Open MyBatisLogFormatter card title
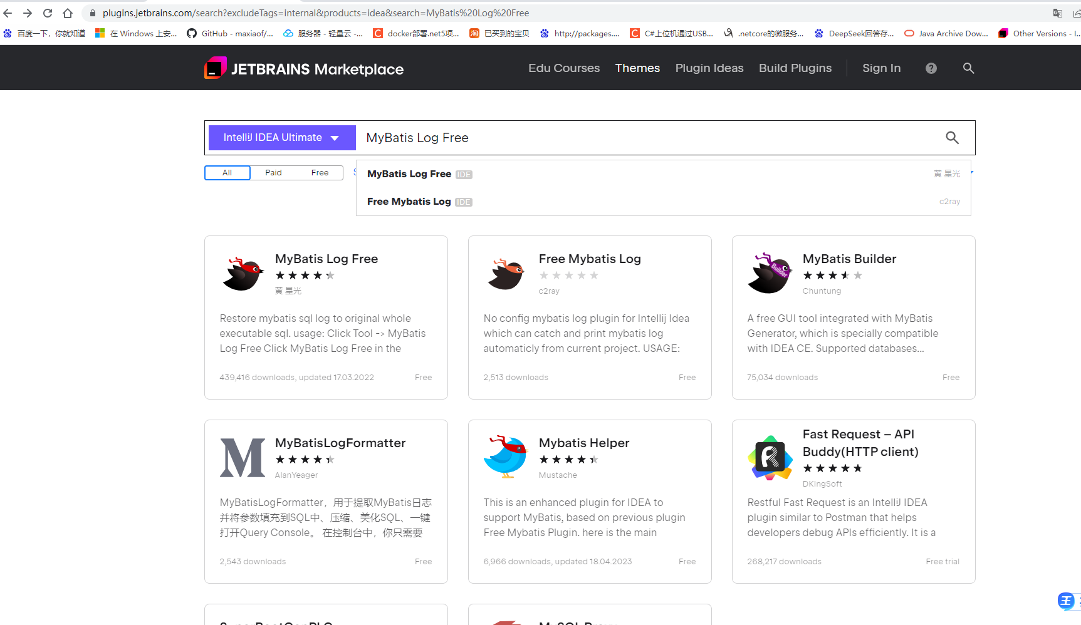This screenshot has width=1081, height=625. point(340,443)
